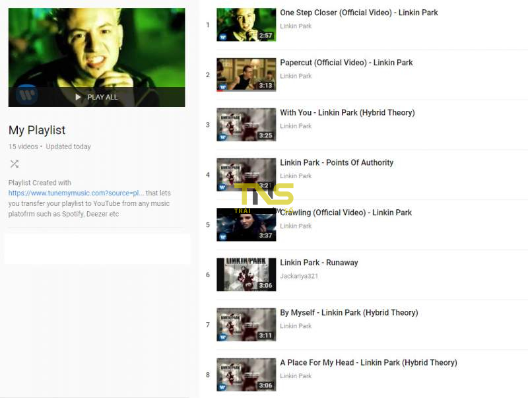Click the Warner logo on playlist cover
This screenshot has height=398, width=528.
27,95
